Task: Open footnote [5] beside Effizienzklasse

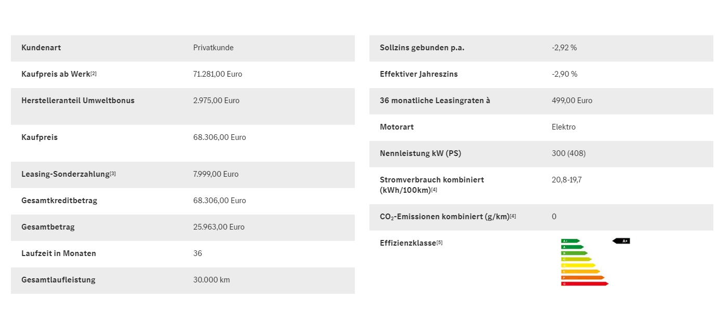Action: point(440,242)
